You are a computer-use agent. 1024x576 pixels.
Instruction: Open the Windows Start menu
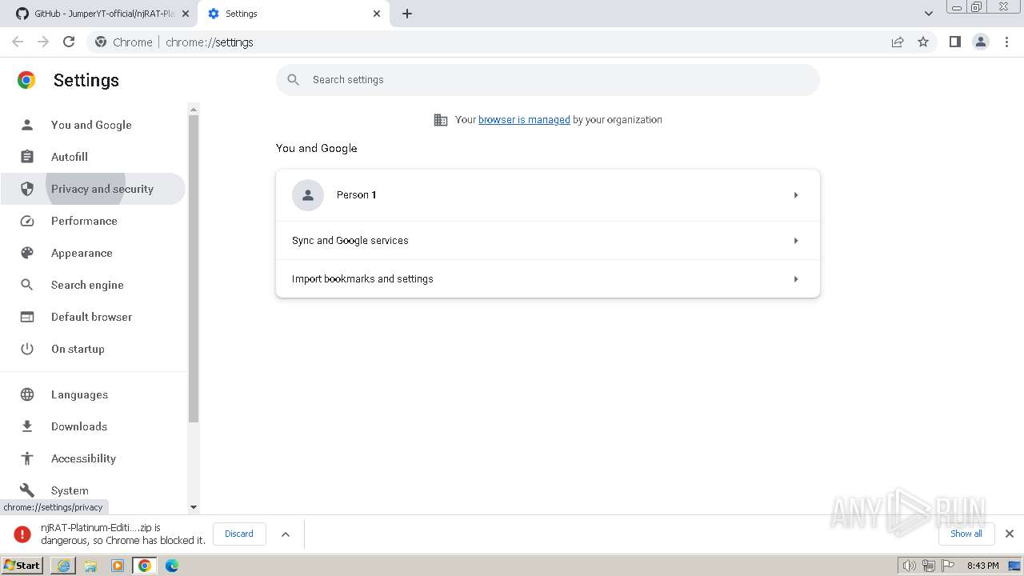[22, 566]
